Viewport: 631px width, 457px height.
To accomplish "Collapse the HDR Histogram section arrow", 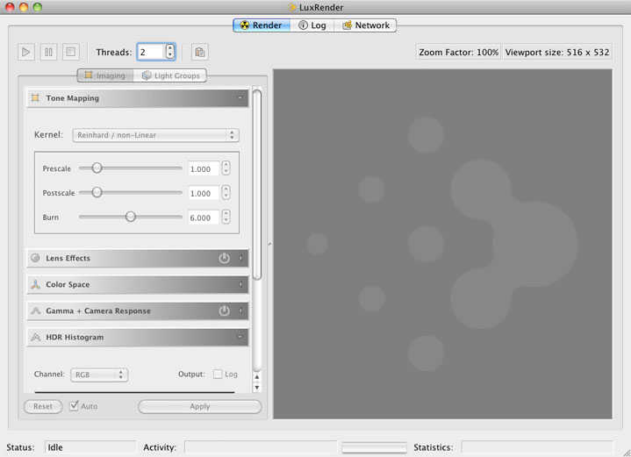I will pyautogui.click(x=240, y=337).
